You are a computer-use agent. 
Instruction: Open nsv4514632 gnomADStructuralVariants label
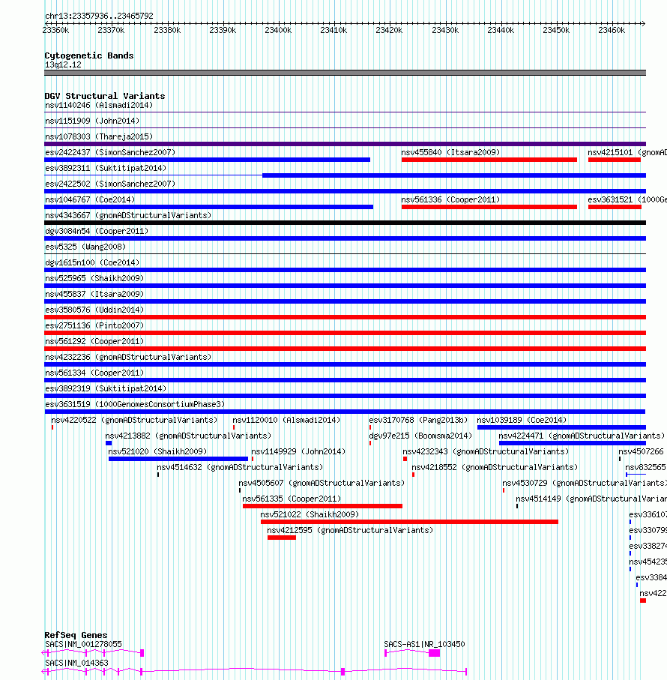point(240,468)
